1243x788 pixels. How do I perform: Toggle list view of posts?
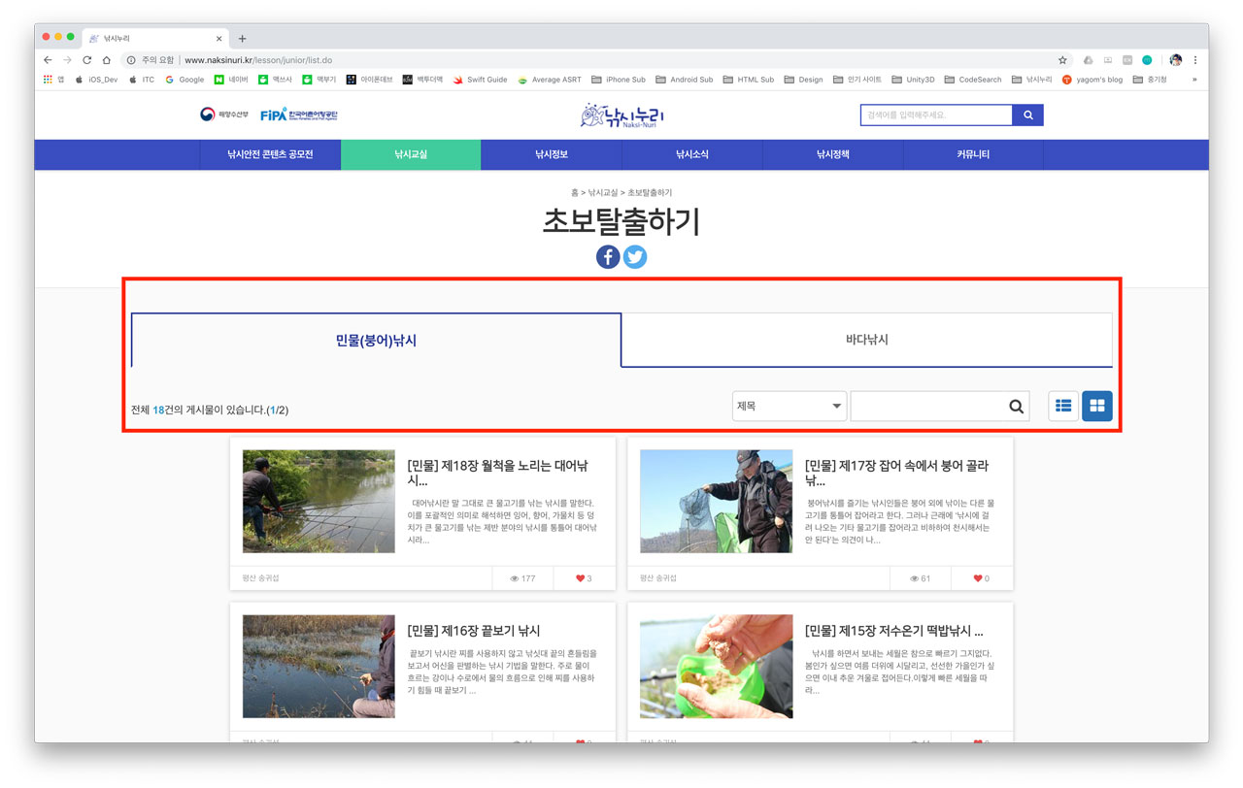point(1062,406)
